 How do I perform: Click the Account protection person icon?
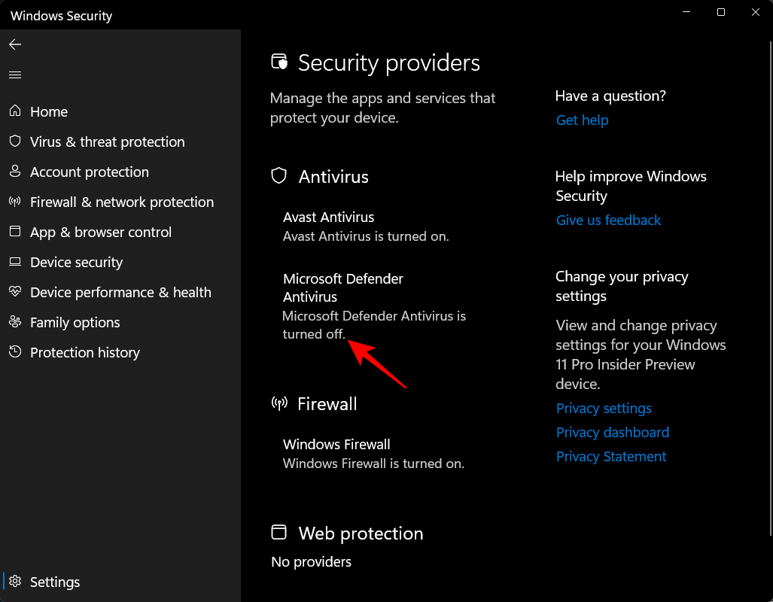pos(15,172)
